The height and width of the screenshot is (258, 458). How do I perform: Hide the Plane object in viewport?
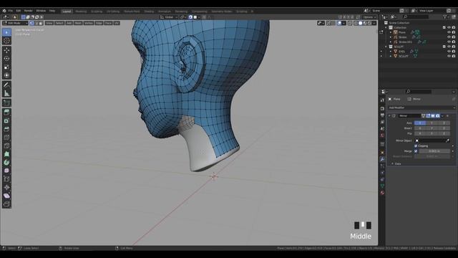[449, 32]
